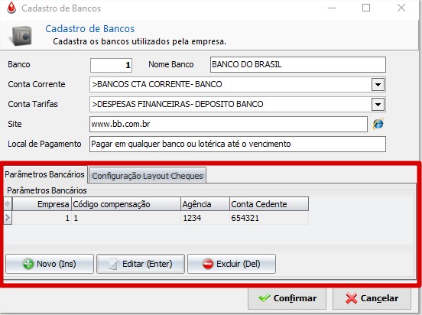Screen dimensions: 422x315
Task: Switch to Parâmetros Bancários tab
Action: click(x=44, y=174)
